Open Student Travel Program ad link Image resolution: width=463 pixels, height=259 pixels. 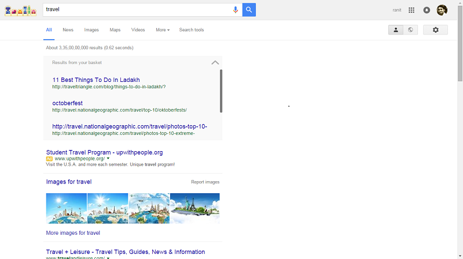104,152
